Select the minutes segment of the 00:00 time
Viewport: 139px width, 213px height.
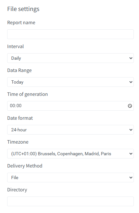click(19, 106)
